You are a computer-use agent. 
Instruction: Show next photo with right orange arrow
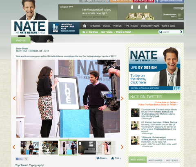(122, 98)
